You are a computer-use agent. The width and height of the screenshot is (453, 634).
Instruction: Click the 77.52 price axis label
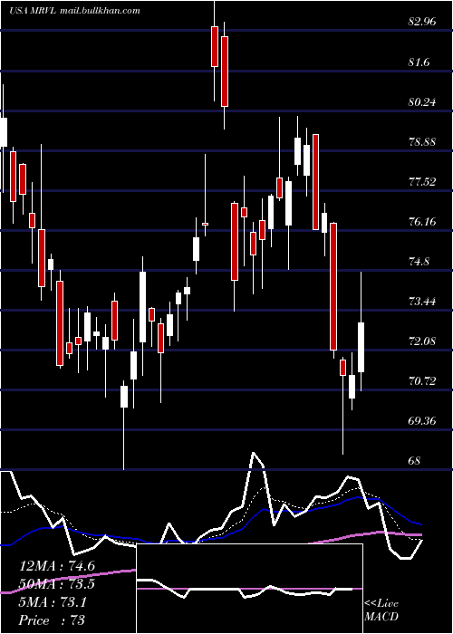coord(422,182)
